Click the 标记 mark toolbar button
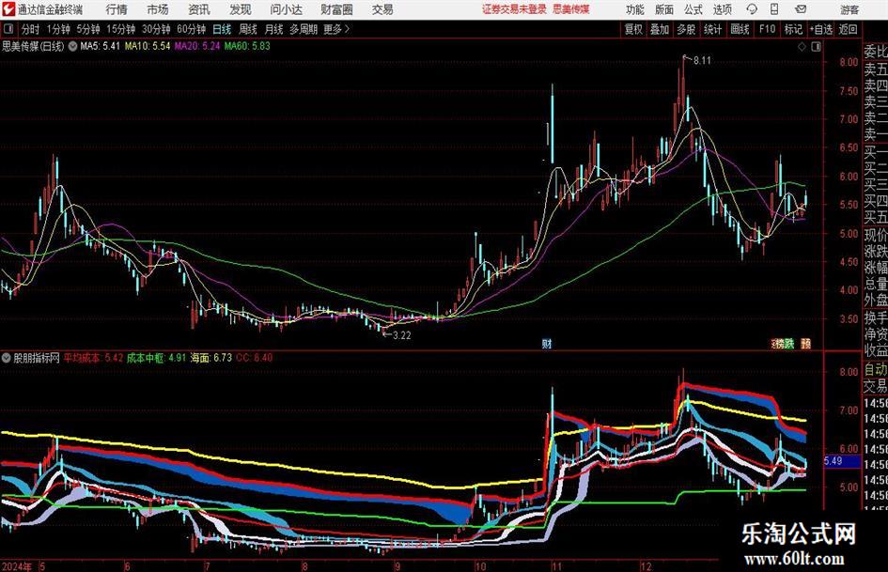This screenshot has width=888, height=572. coord(793,29)
